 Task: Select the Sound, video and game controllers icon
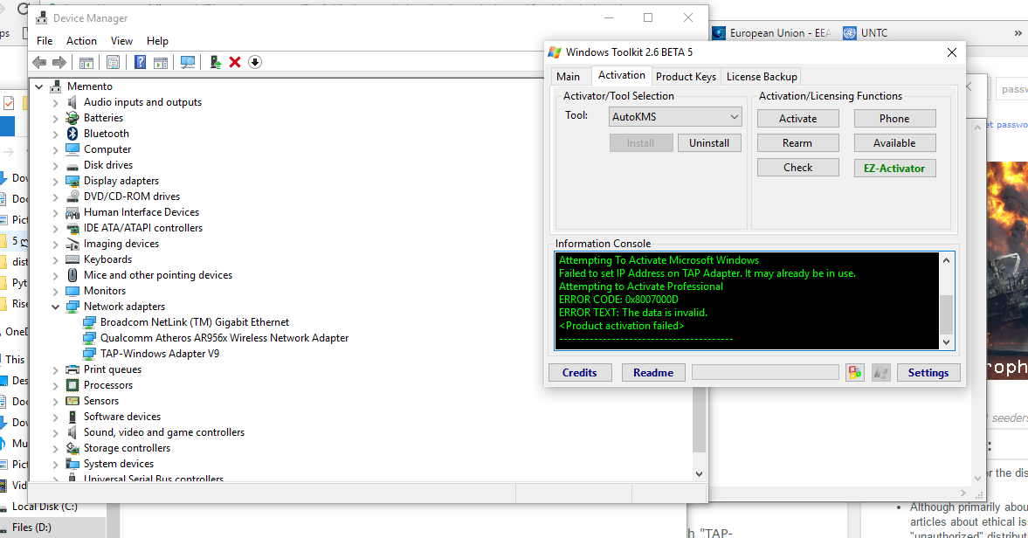72,432
